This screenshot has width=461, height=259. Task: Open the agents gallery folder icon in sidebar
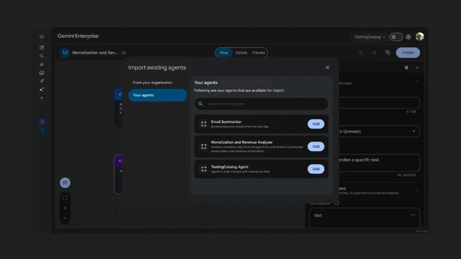pos(41,72)
